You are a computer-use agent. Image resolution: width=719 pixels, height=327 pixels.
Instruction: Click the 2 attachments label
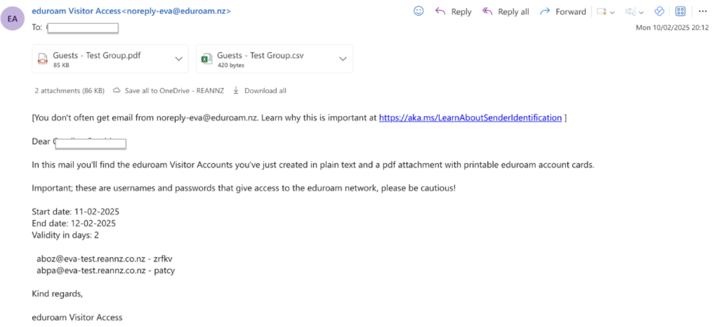tap(69, 91)
